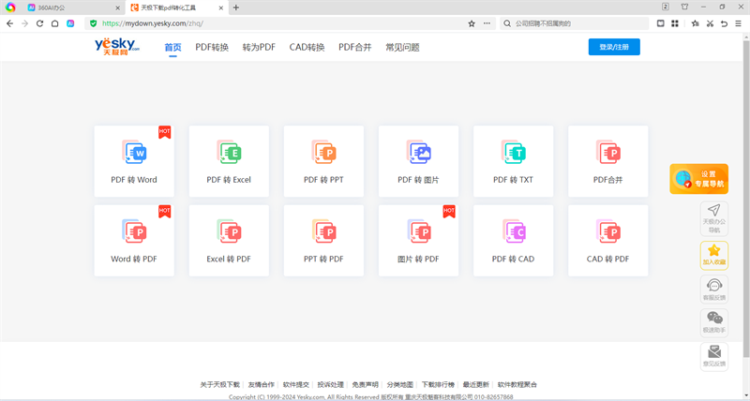Click the 设置专属导航 banner
This screenshot has height=401, width=750.
698,178
